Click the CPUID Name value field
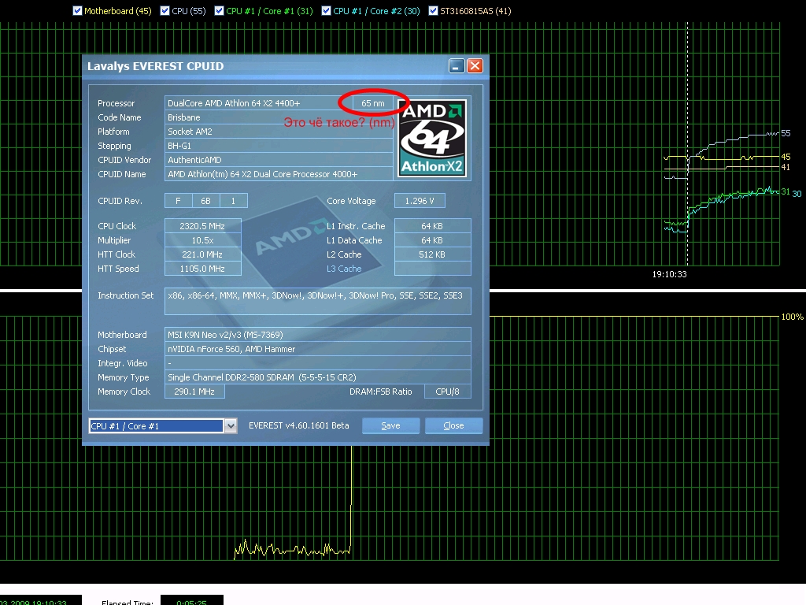Image resolution: width=806 pixels, height=605 pixels. tap(279, 174)
